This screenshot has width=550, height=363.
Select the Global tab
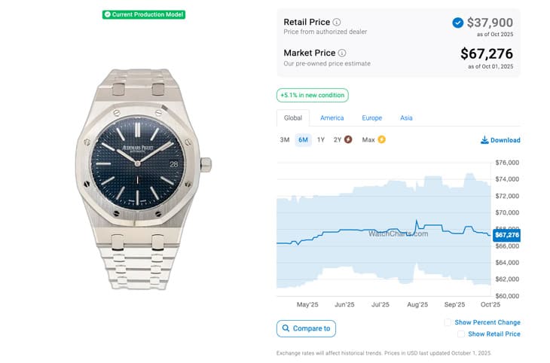coord(292,118)
